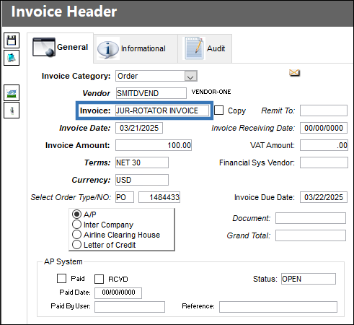Click the Terms field showing NET 30
Image resolution: width=354 pixels, height=325 pixels.
pos(142,162)
